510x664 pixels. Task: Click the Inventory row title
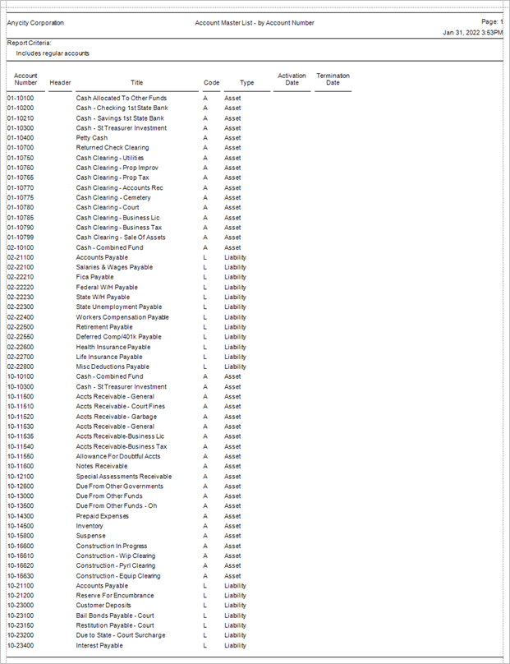click(90, 526)
